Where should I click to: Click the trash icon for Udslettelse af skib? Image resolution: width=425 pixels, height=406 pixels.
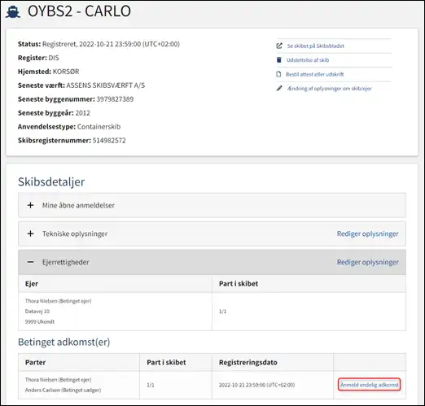(278, 60)
